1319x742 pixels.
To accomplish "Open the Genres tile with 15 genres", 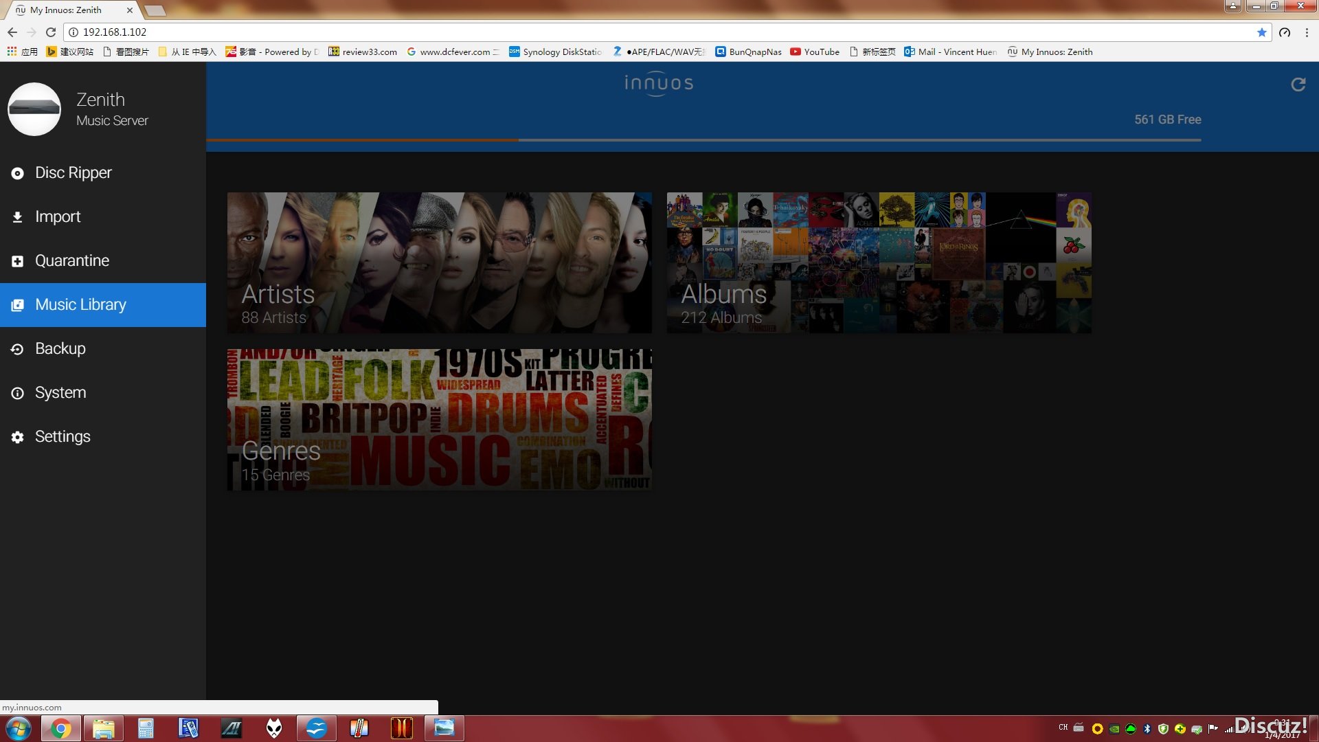I will tap(440, 420).
